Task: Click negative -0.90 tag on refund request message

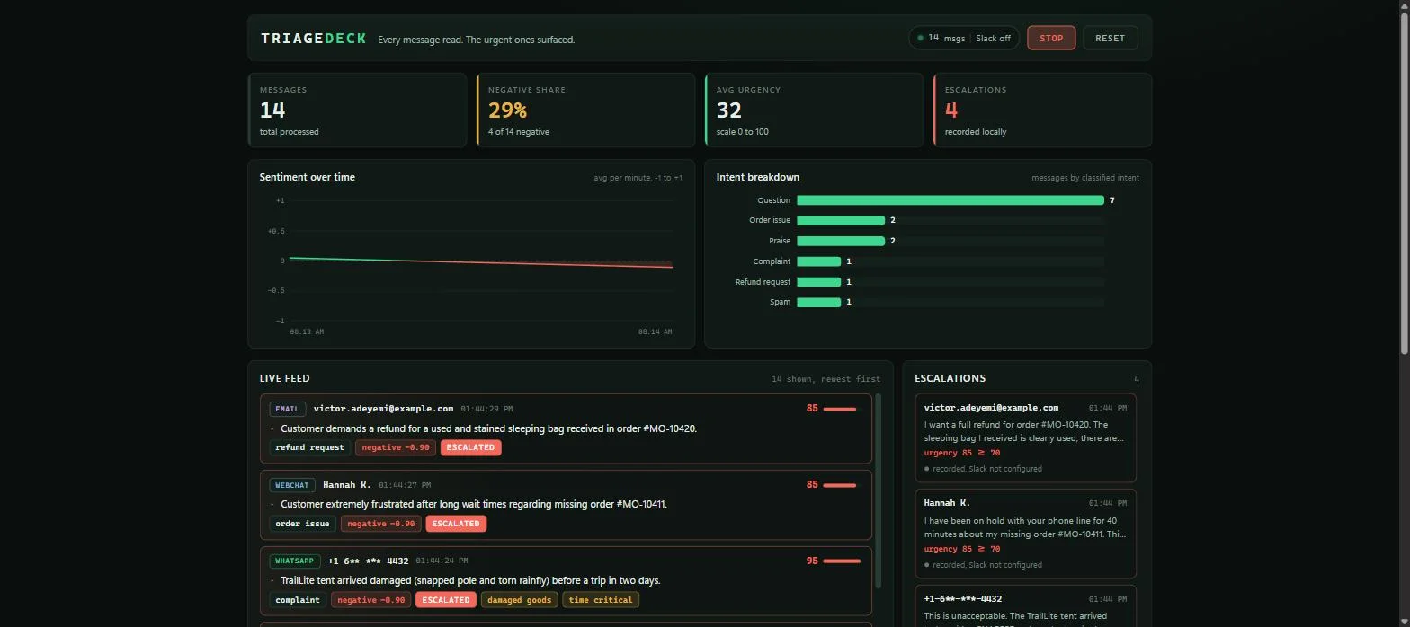Action: point(396,447)
